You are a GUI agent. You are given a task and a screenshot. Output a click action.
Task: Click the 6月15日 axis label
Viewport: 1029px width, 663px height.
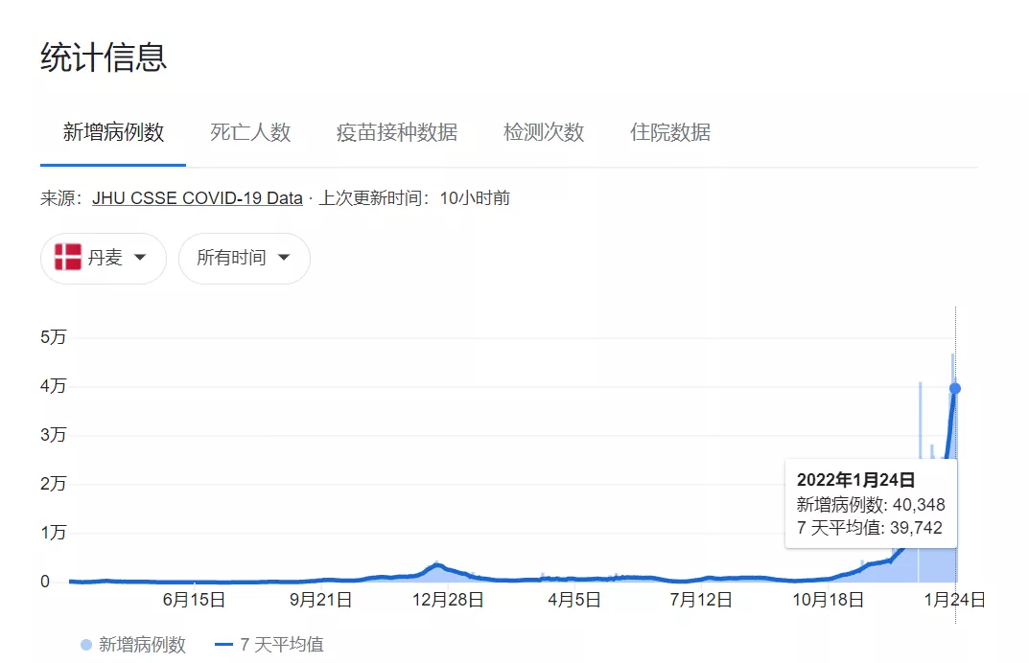point(195,600)
